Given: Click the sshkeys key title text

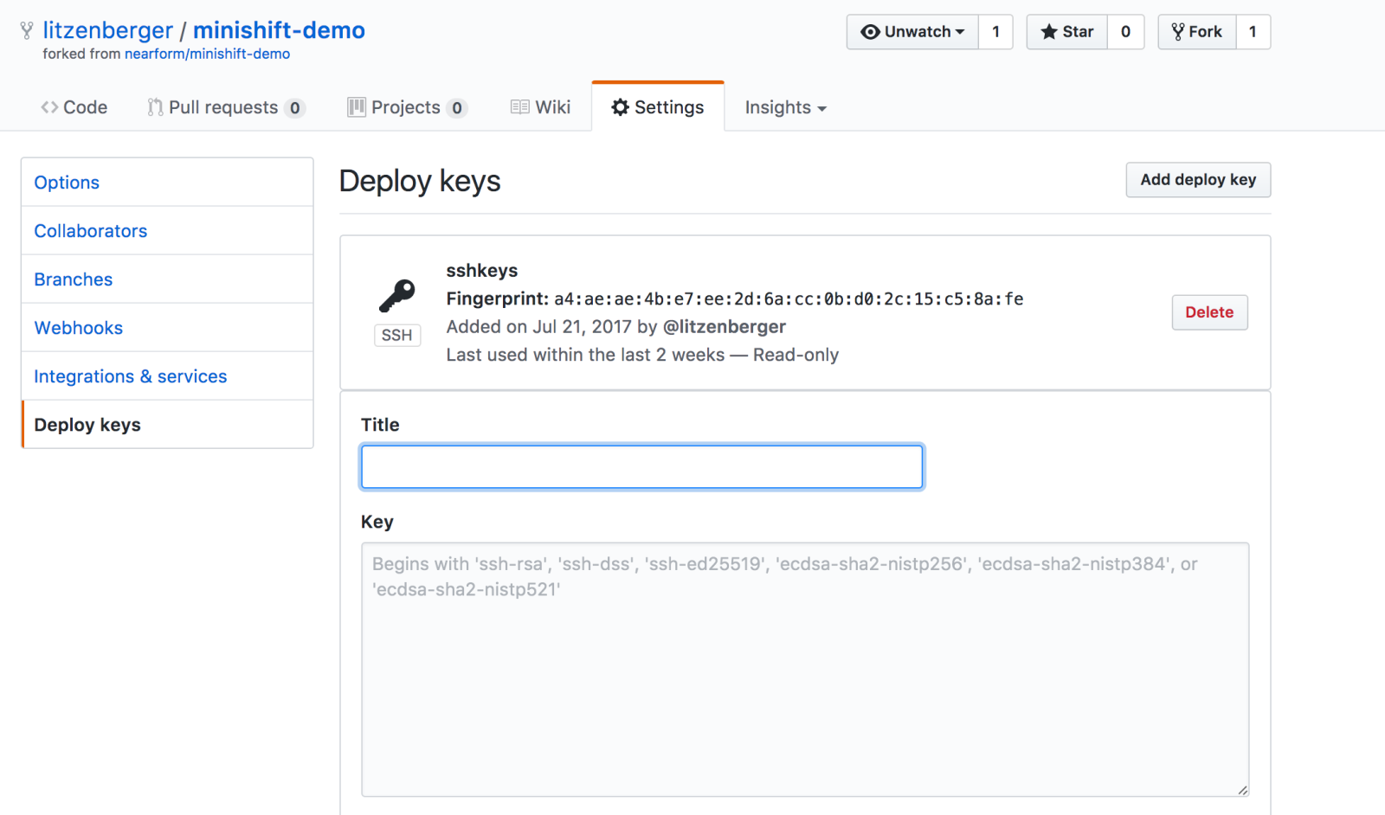Looking at the screenshot, I should tap(482, 271).
